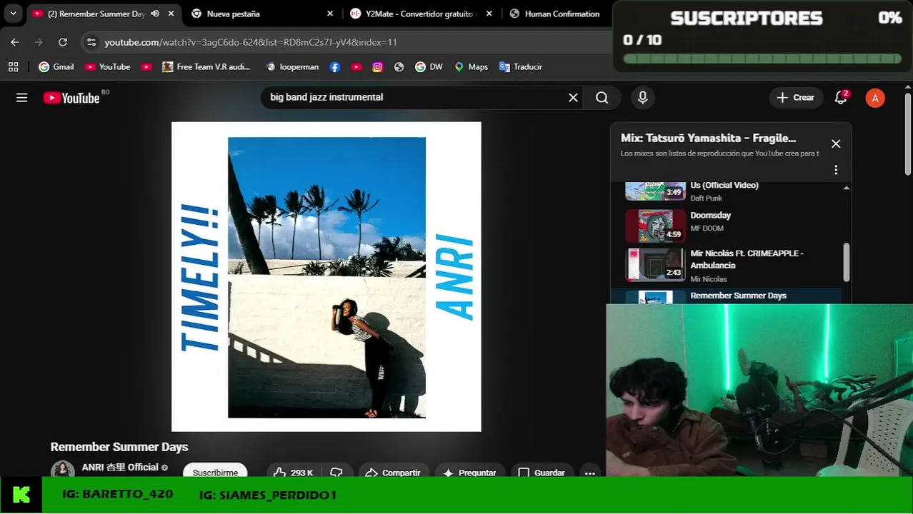The width and height of the screenshot is (913, 514).
Task: Run search with magnifier button
Action: 602,98
